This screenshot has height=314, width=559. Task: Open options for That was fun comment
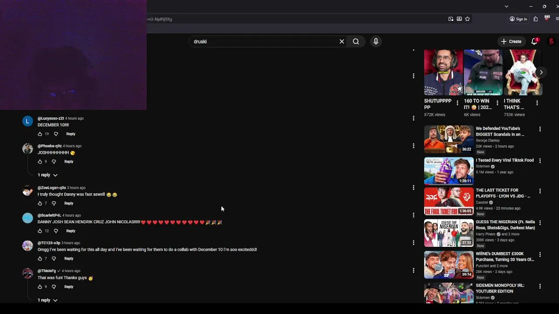pos(414,270)
